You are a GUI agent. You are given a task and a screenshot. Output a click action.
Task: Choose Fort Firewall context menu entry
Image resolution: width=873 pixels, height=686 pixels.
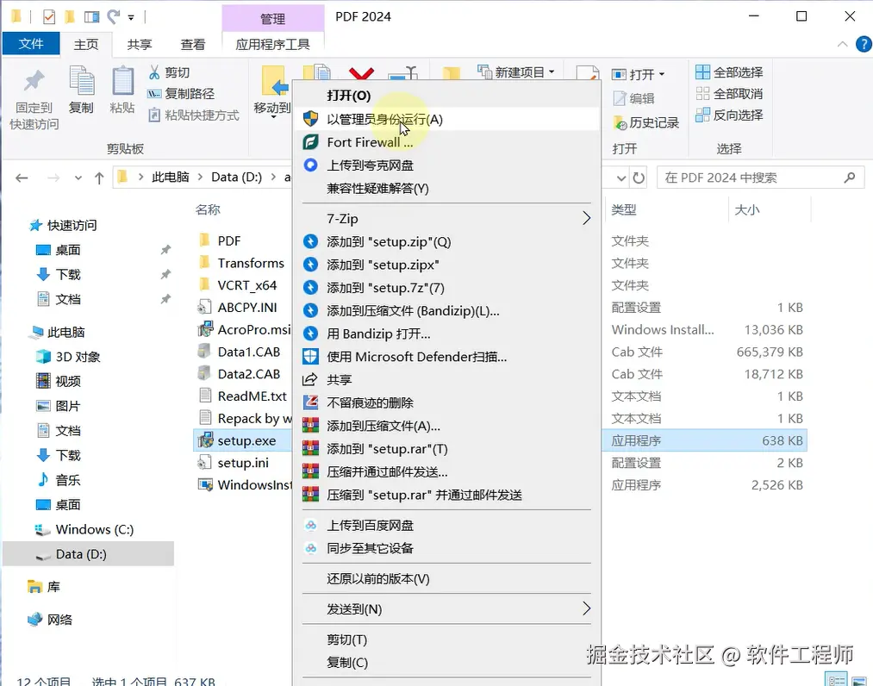tap(446, 142)
